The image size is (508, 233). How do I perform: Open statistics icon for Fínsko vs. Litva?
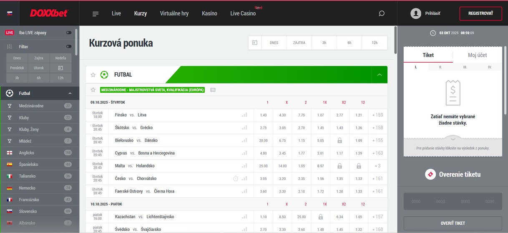tap(244, 115)
